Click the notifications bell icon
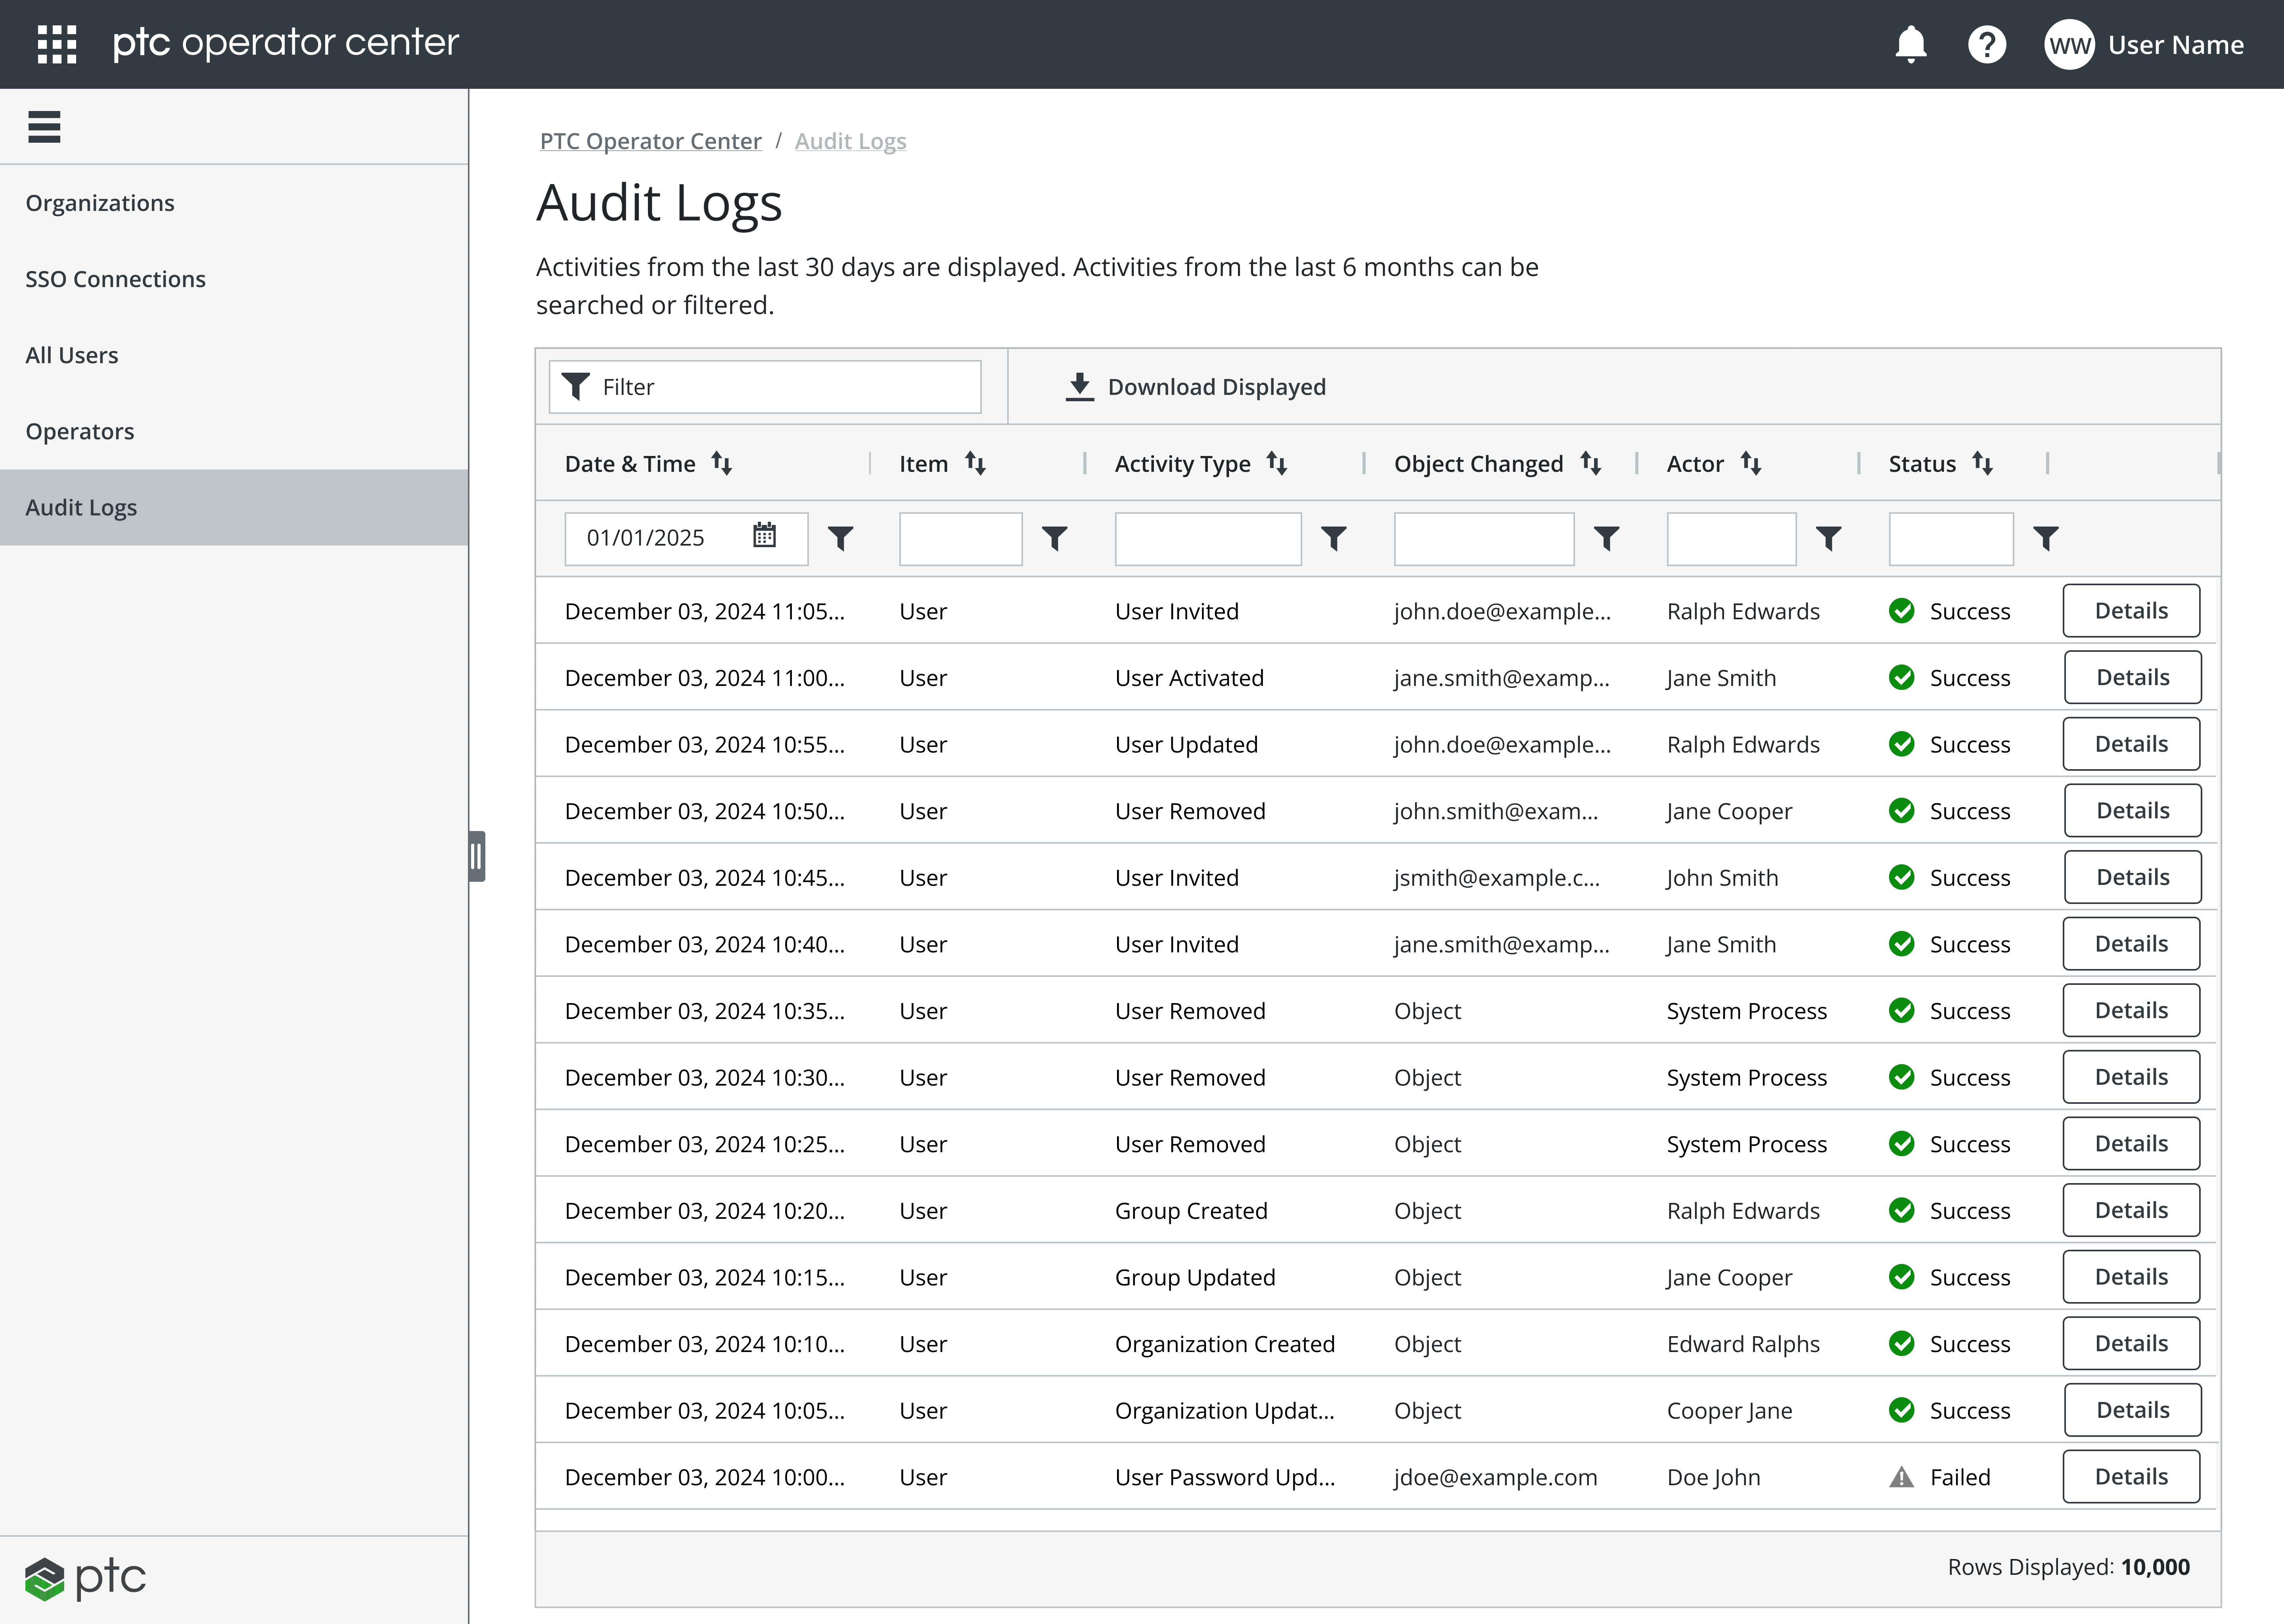 [1910, 44]
